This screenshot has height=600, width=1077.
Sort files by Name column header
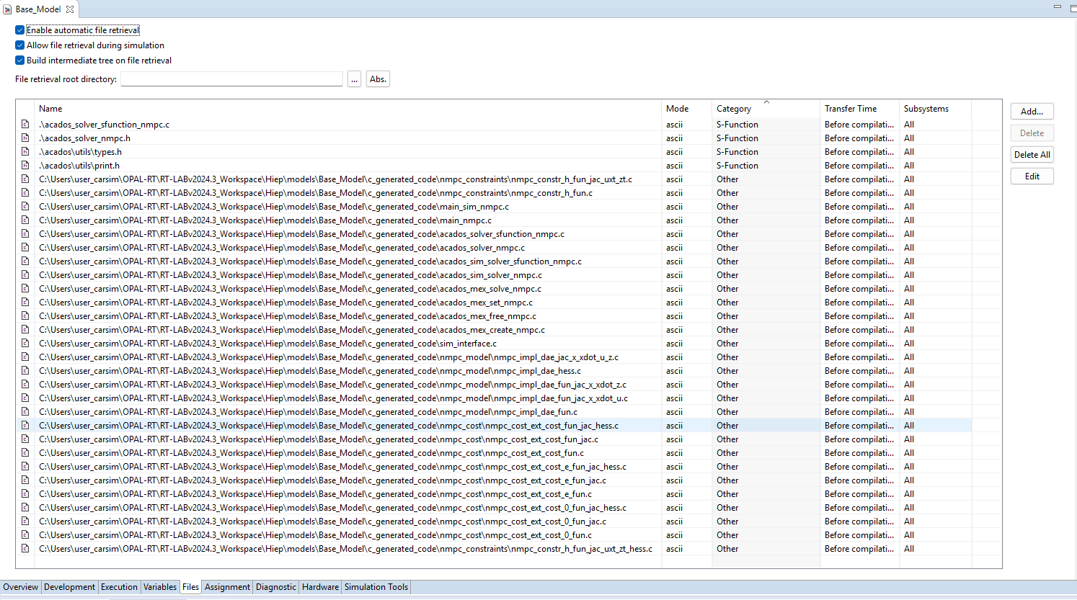[x=50, y=109]
